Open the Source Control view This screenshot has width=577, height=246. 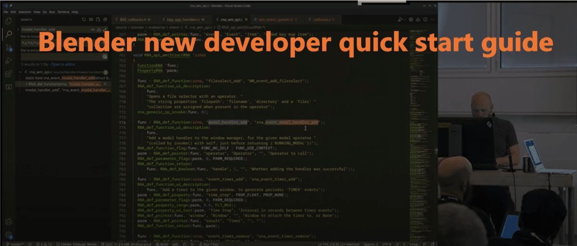pos(9,48)
